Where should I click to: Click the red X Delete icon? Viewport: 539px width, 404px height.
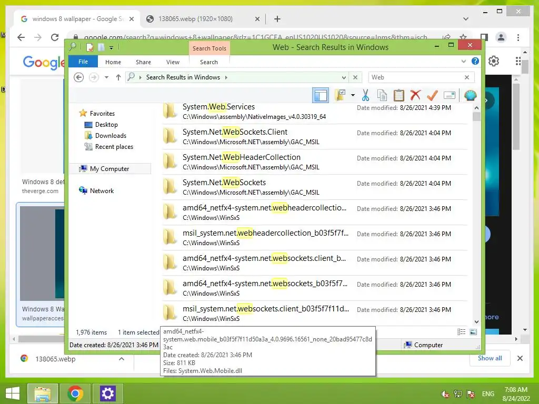[x=415, y=95]
